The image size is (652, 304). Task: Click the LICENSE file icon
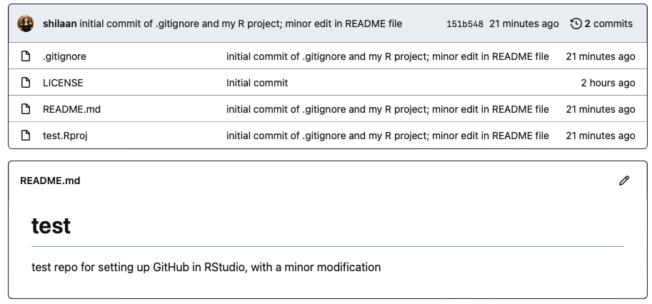click(x=26, y=83)
